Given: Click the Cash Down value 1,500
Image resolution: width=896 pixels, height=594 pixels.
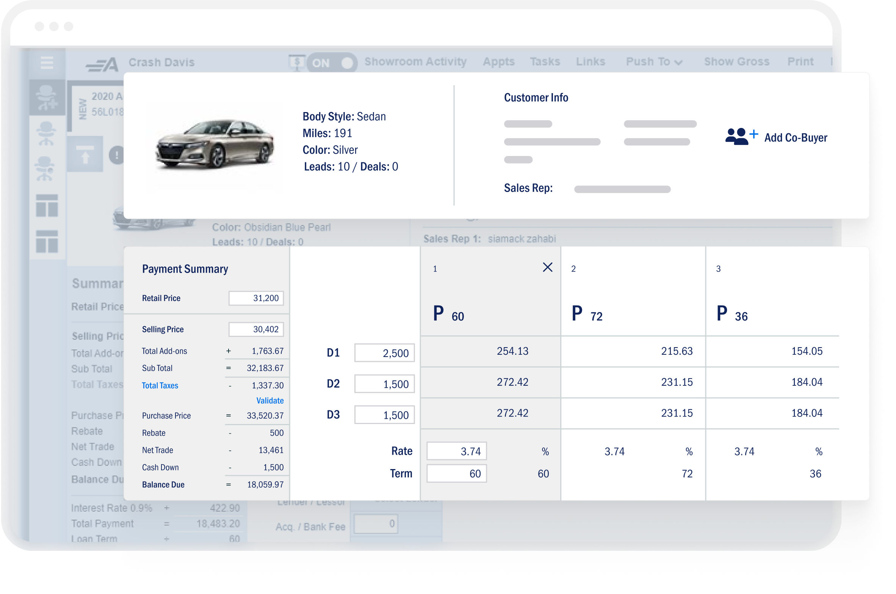Looking at the screenshot, I should click(273, 467).
